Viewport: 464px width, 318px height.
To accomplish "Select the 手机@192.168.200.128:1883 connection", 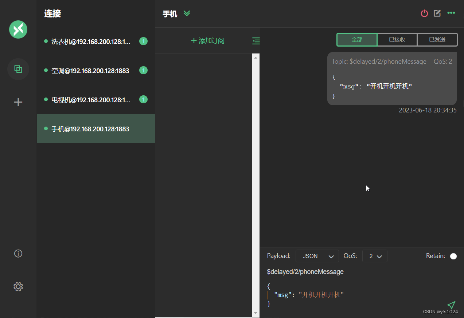I will click(x=96, y=128).
